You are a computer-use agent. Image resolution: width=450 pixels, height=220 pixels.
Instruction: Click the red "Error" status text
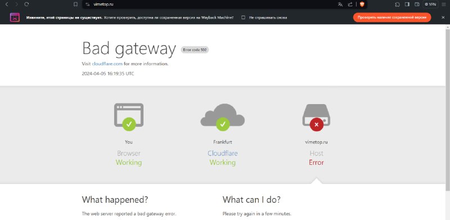[316, 163]
